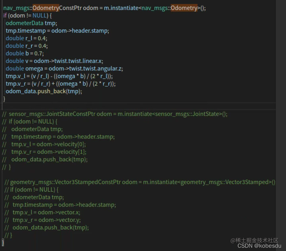Click the commented 'geometry_msgs::Vector3StampedConstPtr odom' line
286x251 pixels.
tap(140, 182)
